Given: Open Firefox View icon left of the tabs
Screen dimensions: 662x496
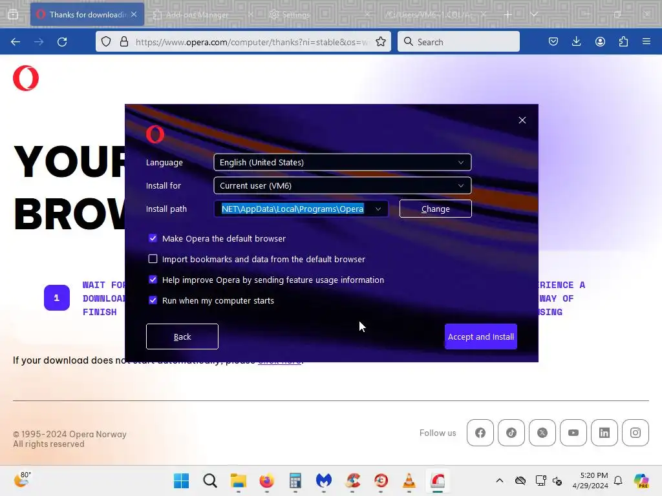Looking at the screenshot, I should pos(13,15).
